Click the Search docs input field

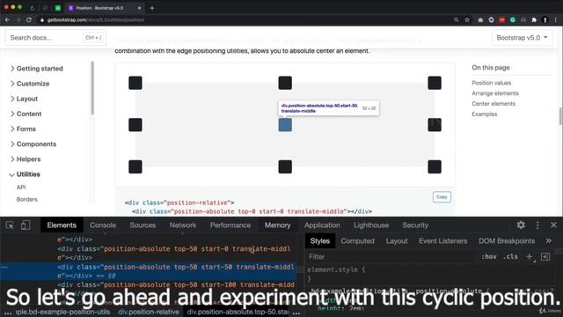55,37
